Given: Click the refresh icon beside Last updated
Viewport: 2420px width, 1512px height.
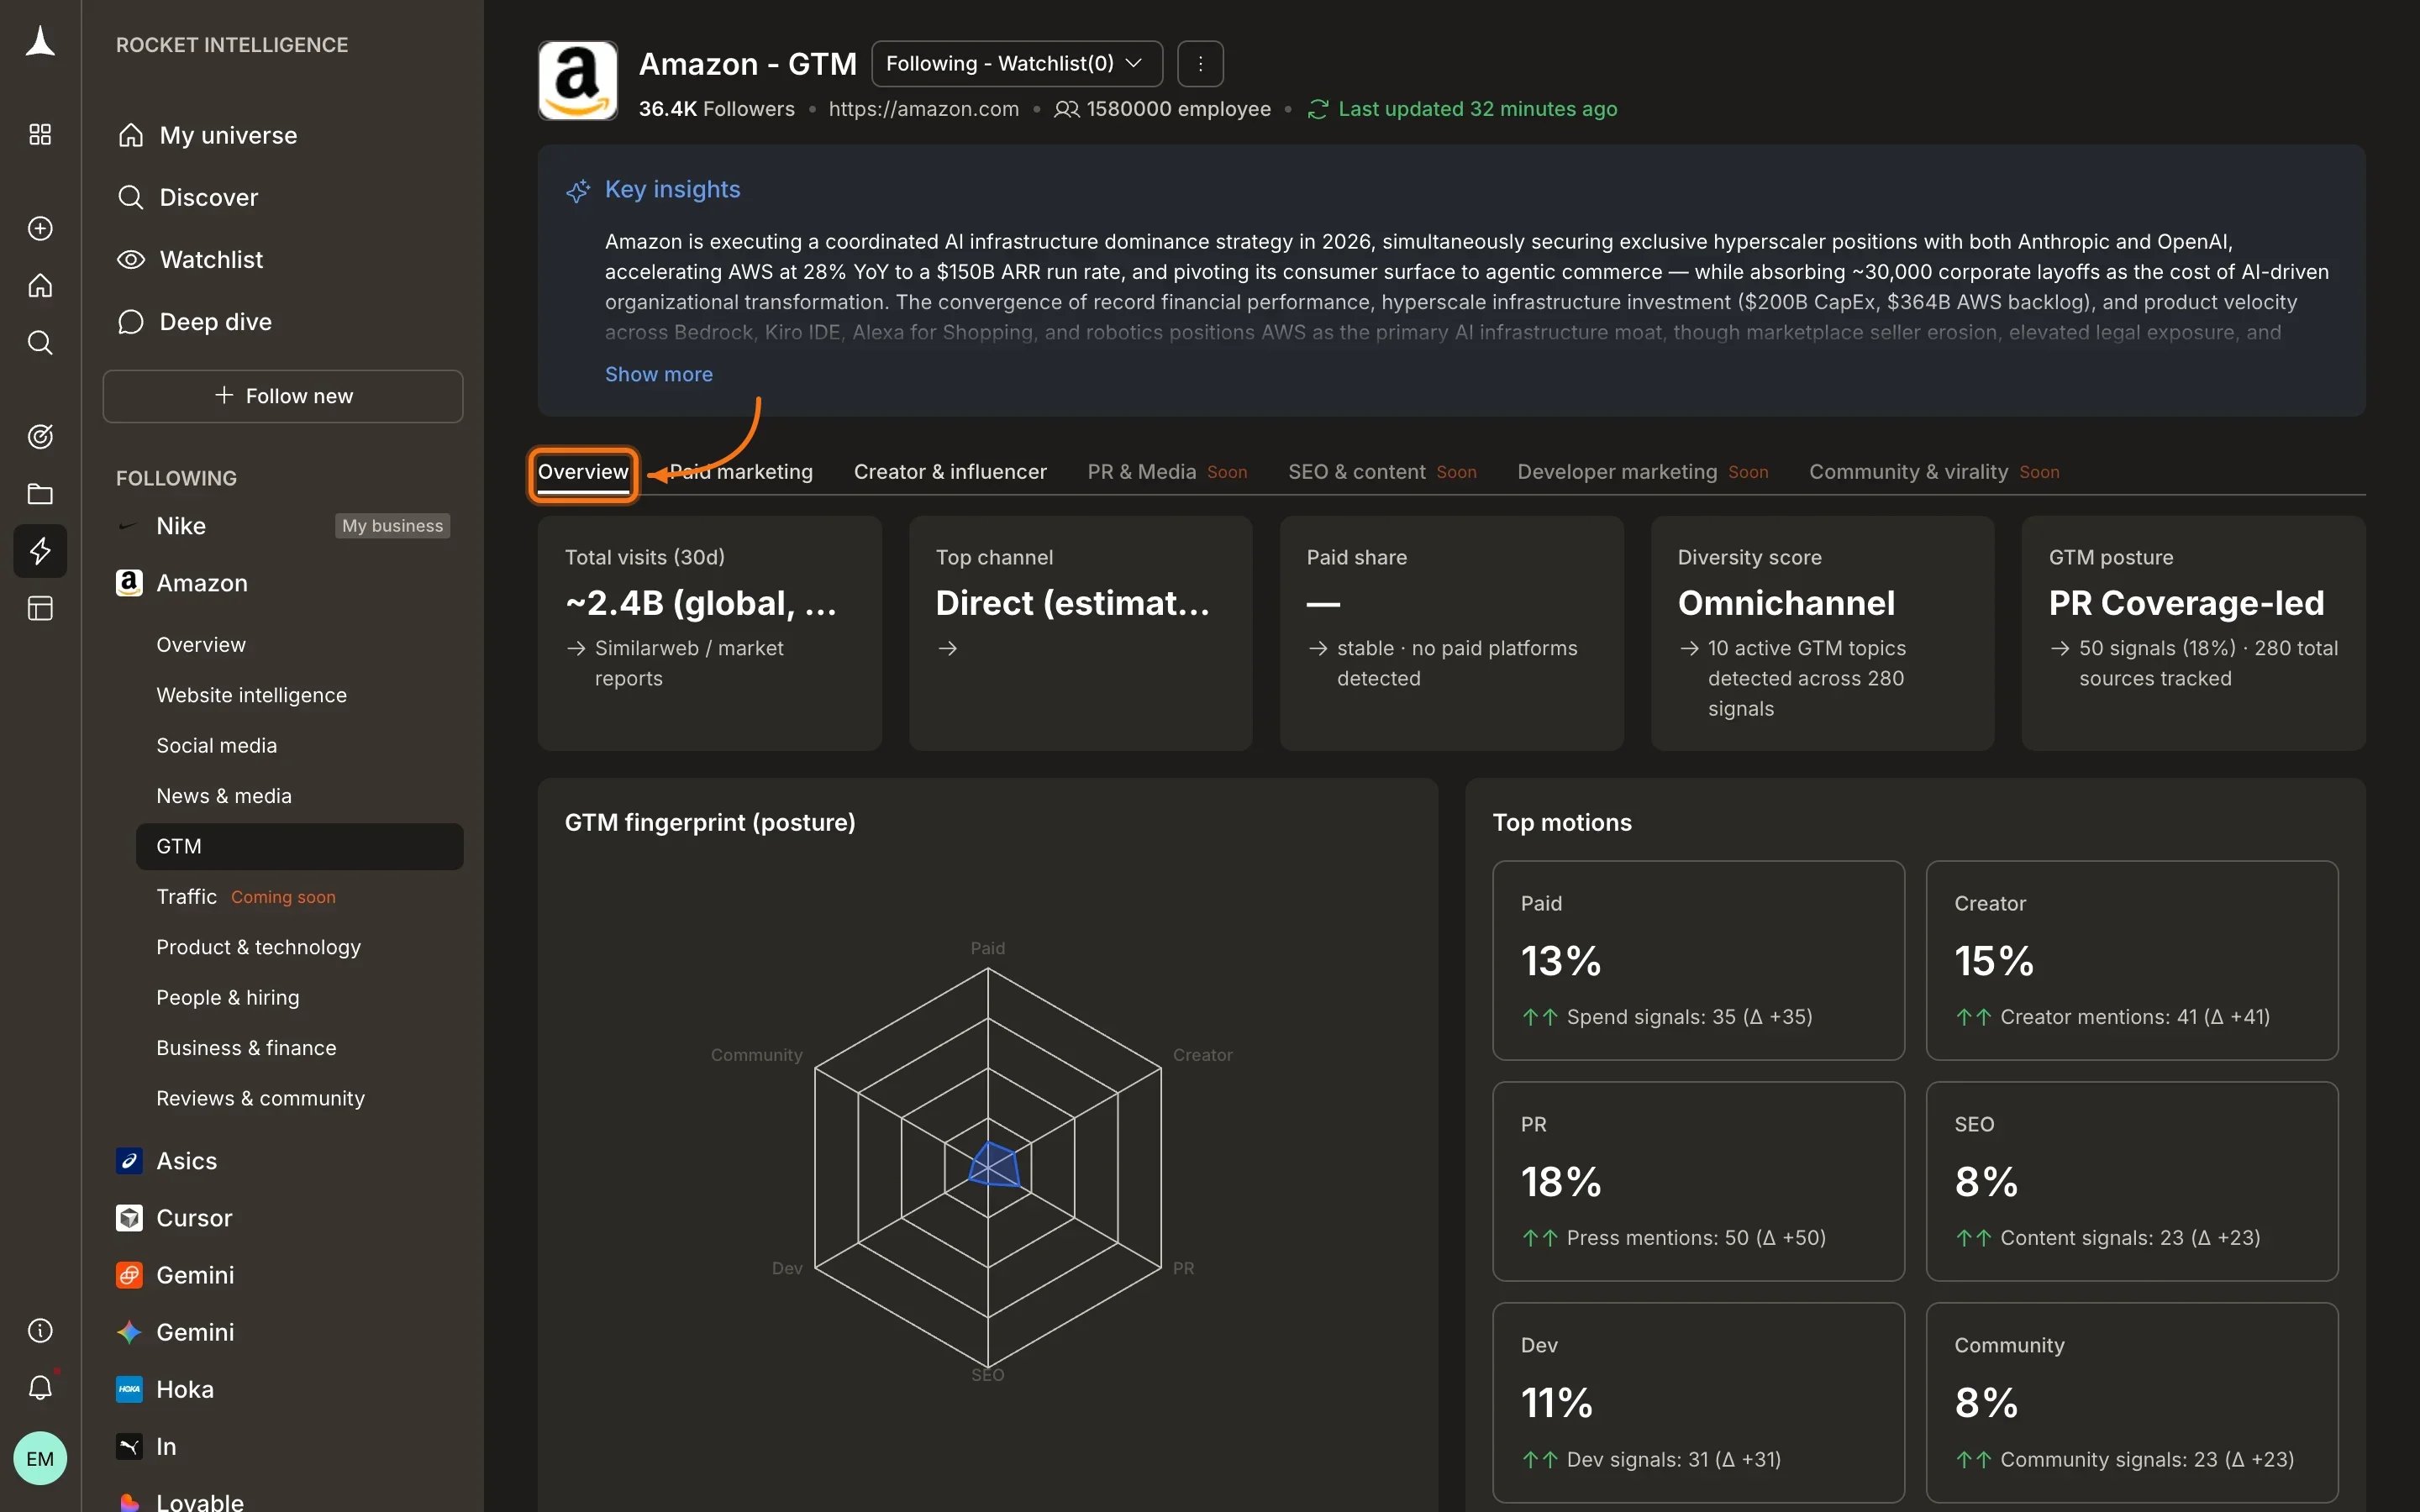Looking at the screenshot, I should [1318, 109].
